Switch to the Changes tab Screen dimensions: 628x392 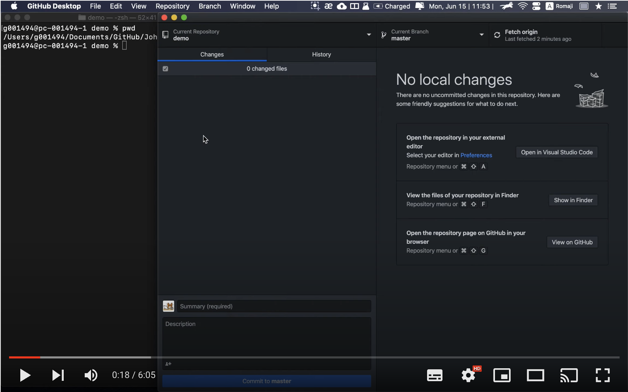click(x=212, y=55)
